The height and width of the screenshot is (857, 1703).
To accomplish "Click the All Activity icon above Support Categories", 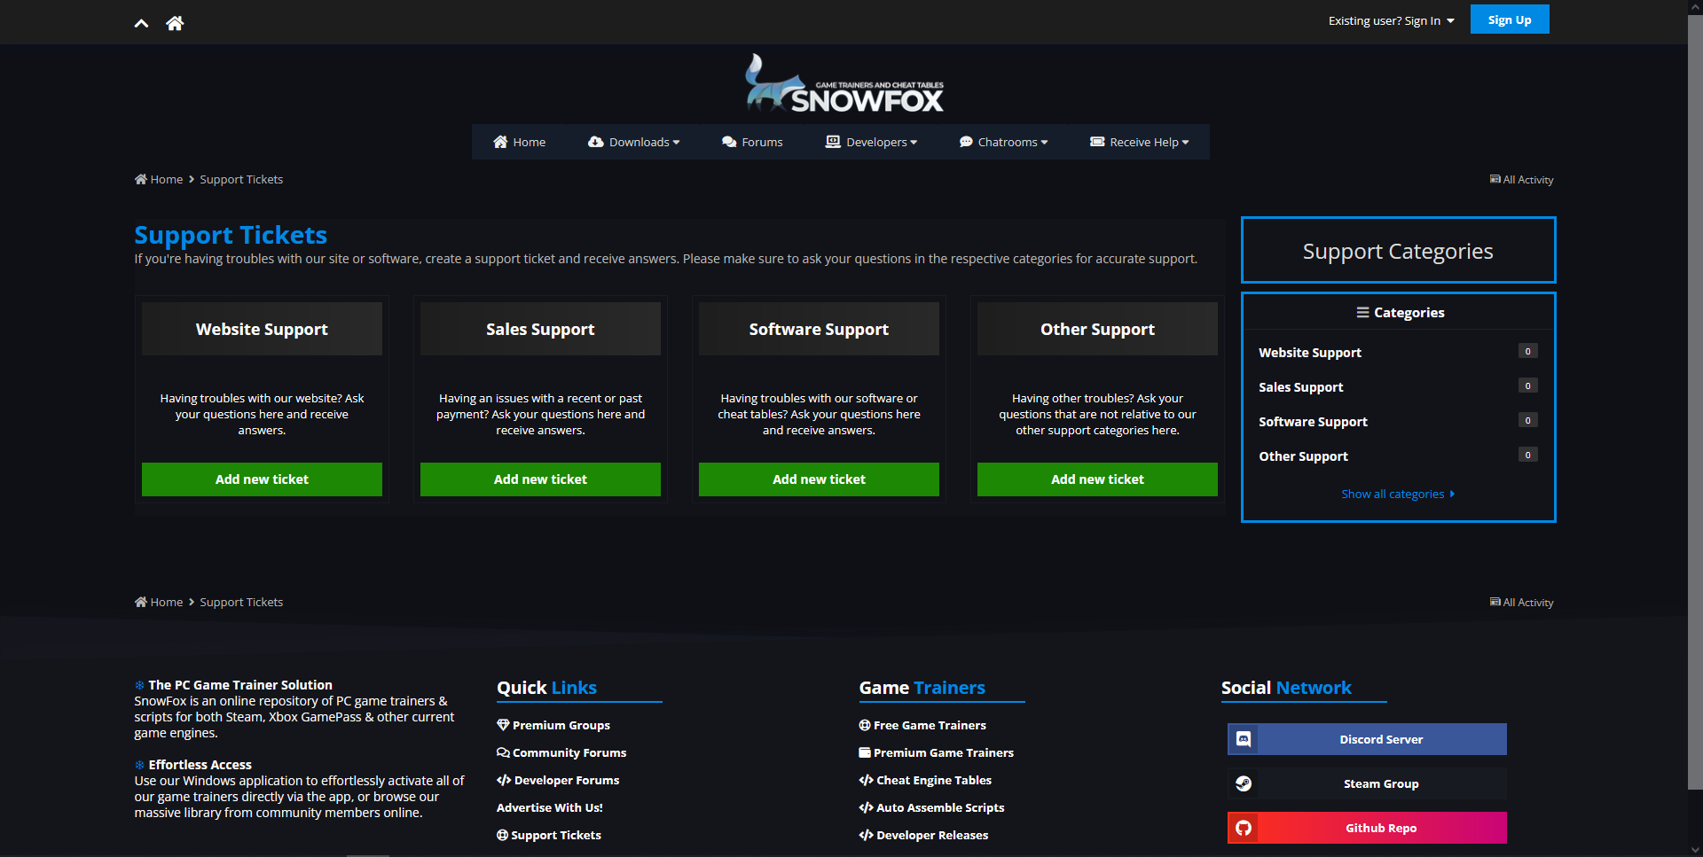I will pyautogui.click(x=1495, y=179).
